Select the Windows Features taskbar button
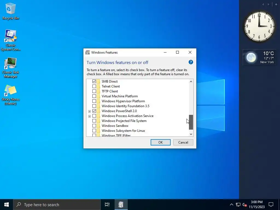The image size is (280, 210). pos(121,205)
